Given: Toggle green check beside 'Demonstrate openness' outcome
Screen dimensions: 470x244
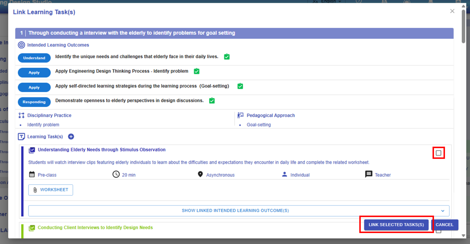Looking at the screenshot, I should (212, 101).
